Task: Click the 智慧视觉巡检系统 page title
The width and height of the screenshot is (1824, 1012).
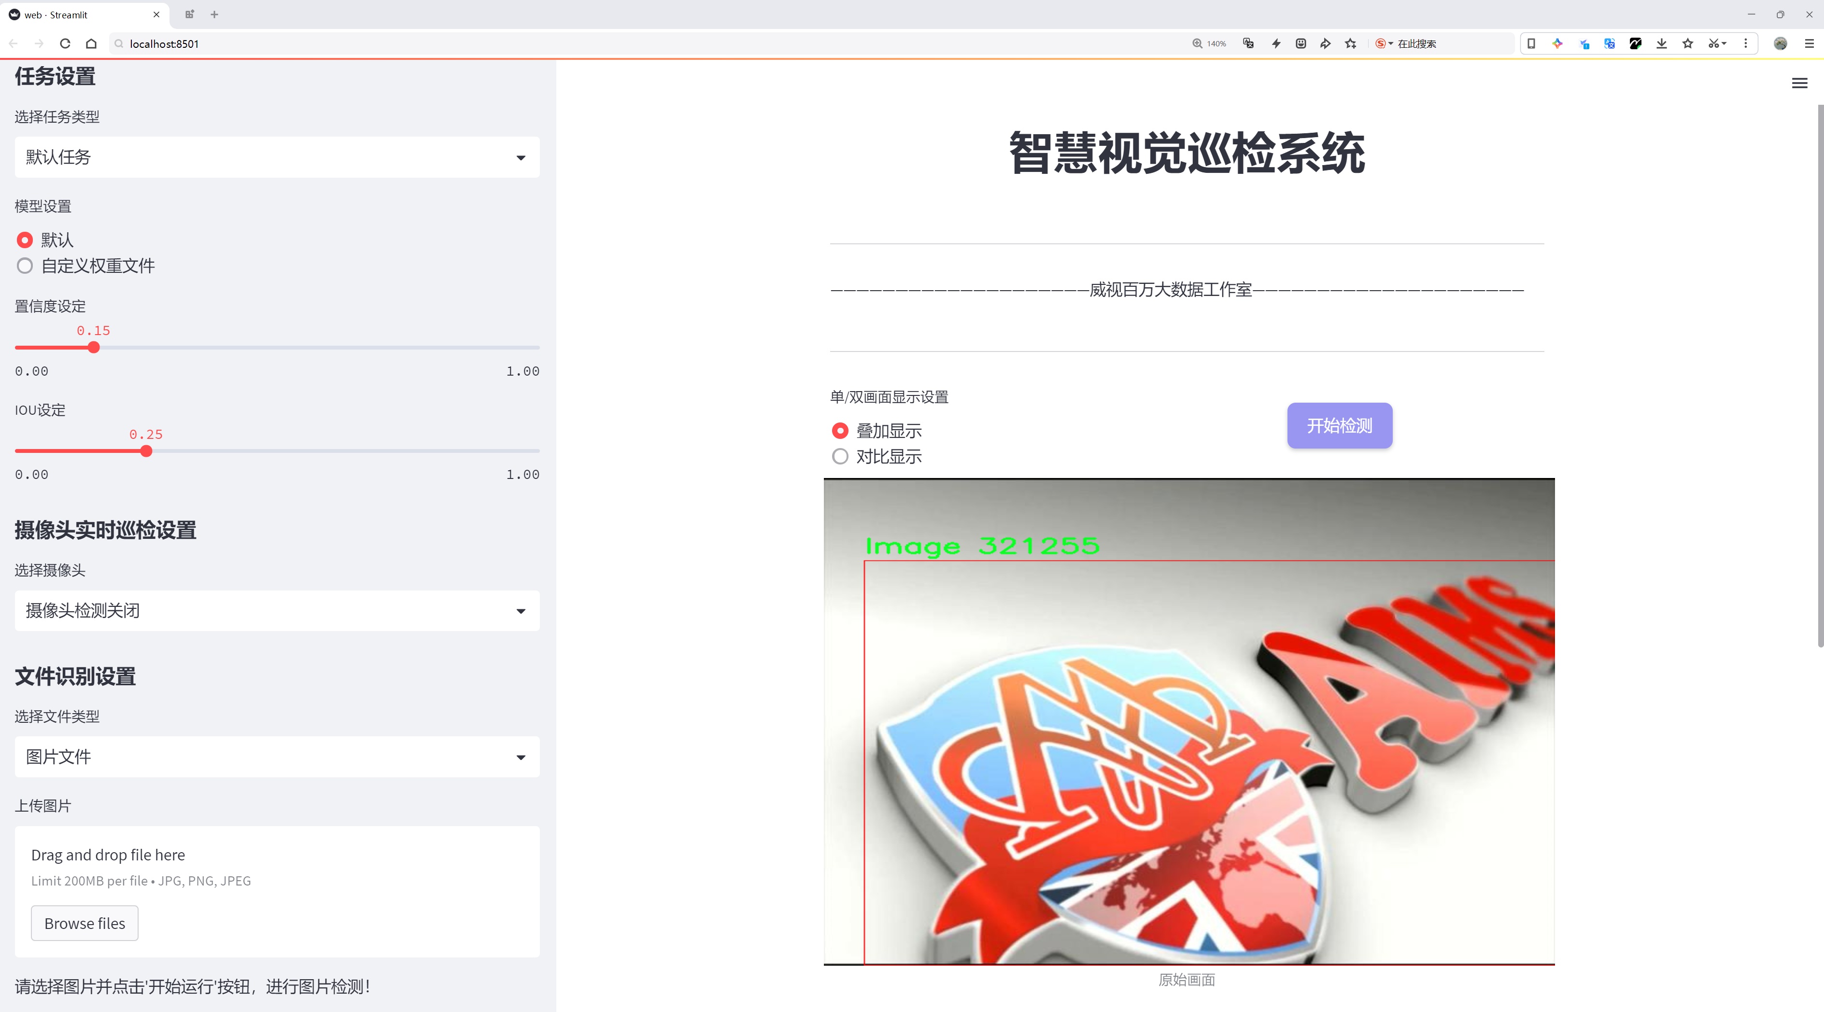Action: pos(1187,153)
